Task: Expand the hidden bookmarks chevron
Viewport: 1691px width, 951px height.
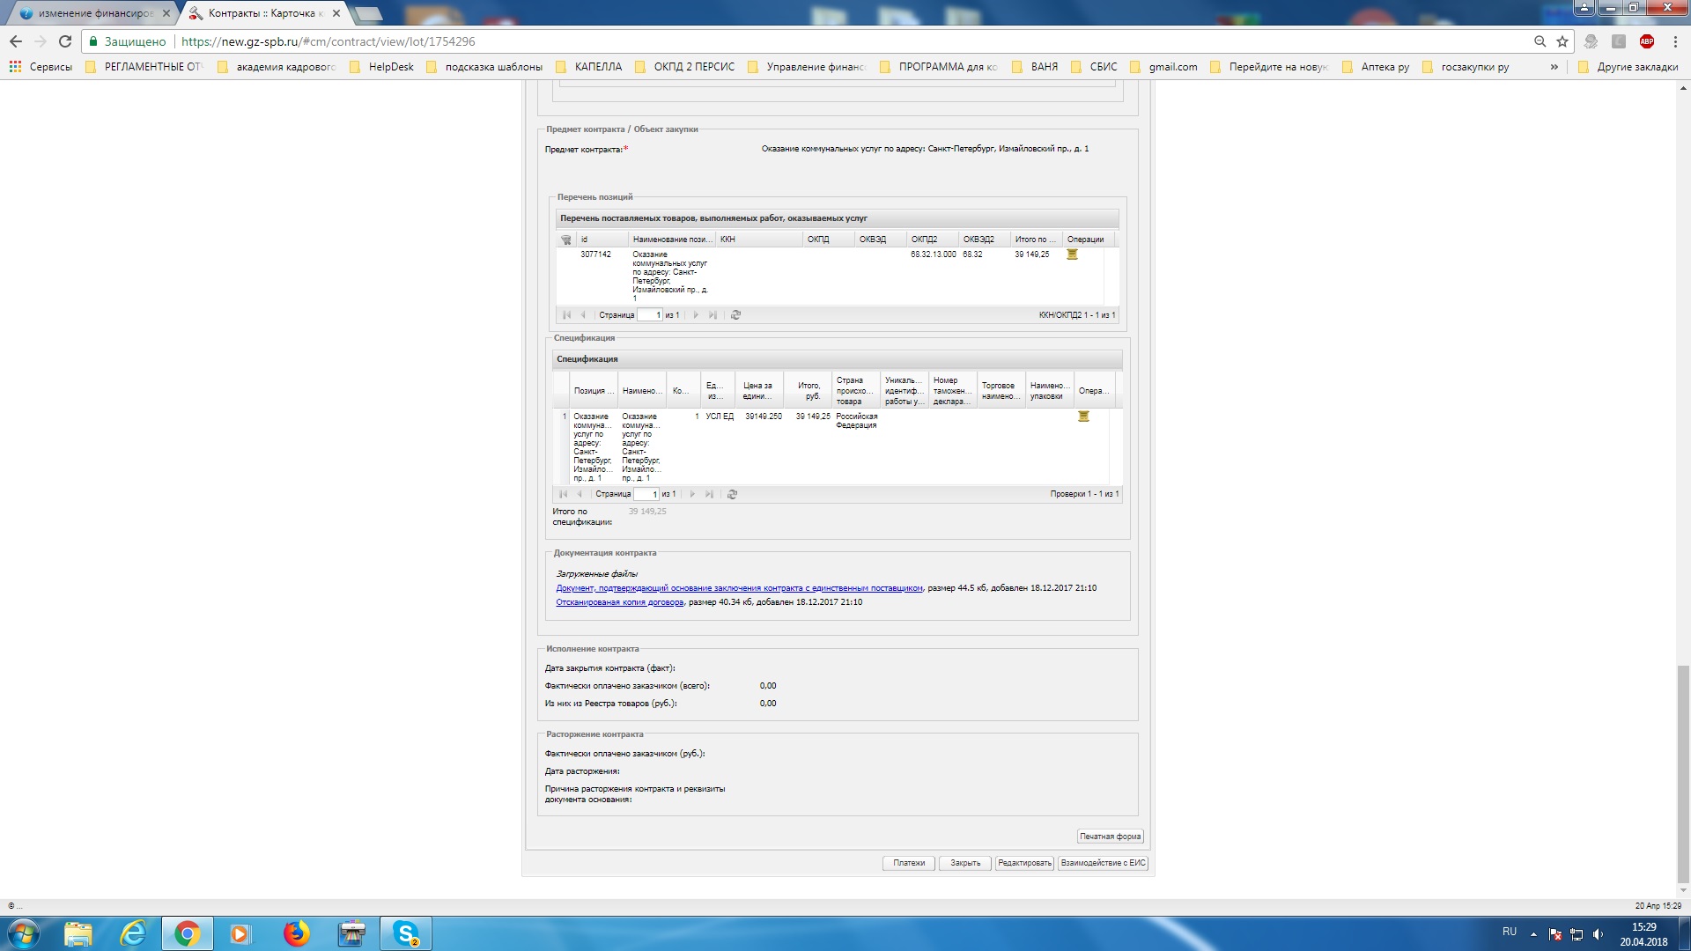Action: [1554, 67]
